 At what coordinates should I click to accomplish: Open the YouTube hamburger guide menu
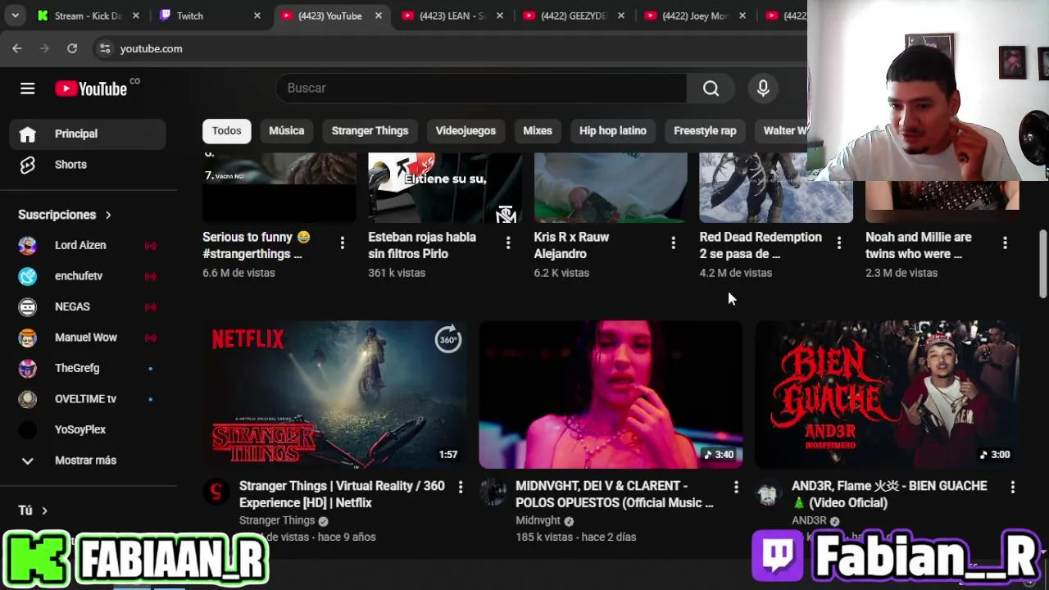click(28, 88)
